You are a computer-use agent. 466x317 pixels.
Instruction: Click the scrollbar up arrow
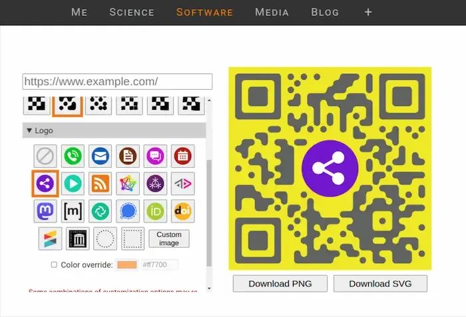tap(209, 101)
